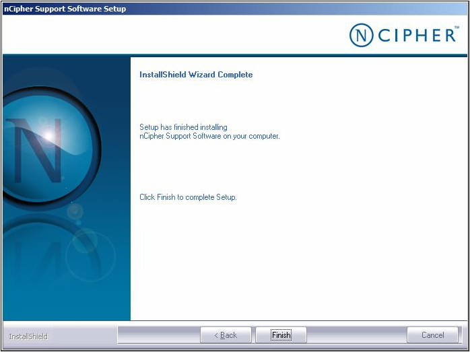Click the Finish button to complete setup

coord(281,335)
